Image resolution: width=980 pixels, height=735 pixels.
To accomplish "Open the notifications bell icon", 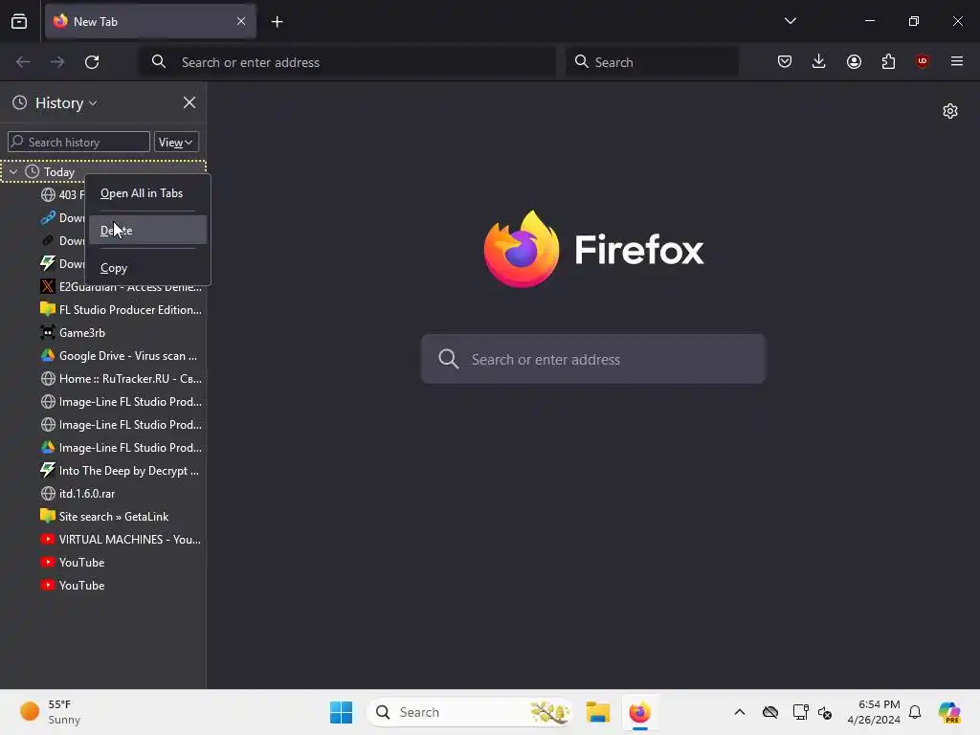I will [x=915, y=712].
